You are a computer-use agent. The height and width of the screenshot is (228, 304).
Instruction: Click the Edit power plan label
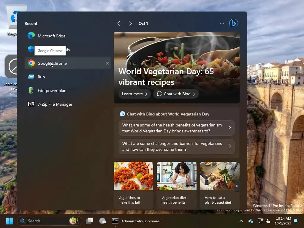coord(52,91)
